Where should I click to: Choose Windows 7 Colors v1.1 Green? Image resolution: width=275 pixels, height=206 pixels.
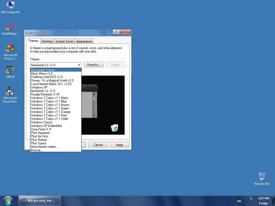point(56,108)
